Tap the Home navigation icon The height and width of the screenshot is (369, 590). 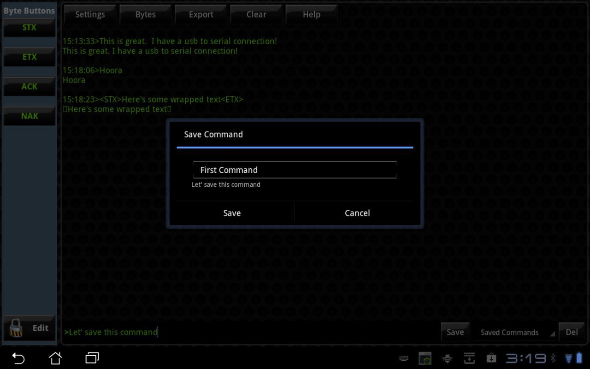click(x=55, y=358)
